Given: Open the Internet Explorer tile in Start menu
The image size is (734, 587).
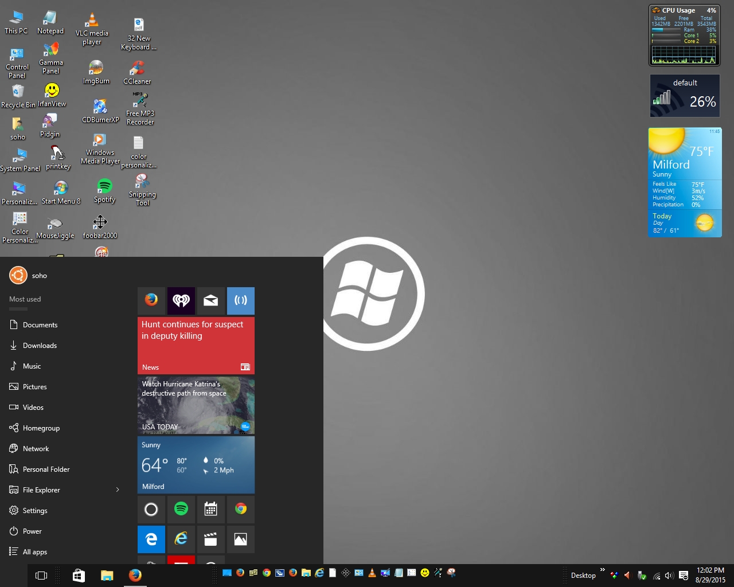Looking at the screenshot, I should coord(181,539).
